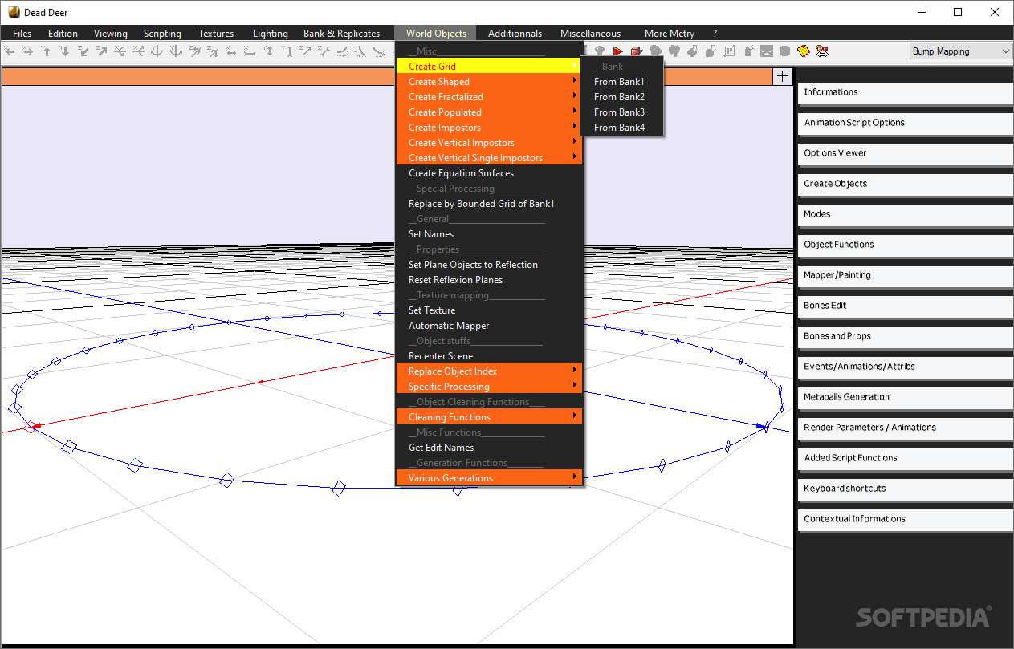
Task: Open the Metaballs Generation panel
Action: pos(906,397)
